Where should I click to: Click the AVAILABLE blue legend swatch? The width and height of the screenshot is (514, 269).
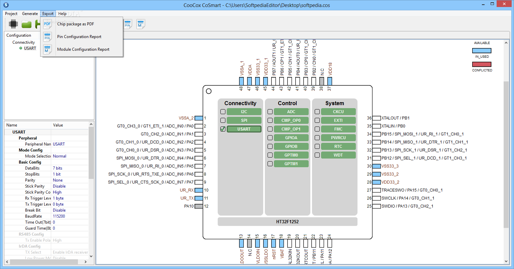pos(482,51)
